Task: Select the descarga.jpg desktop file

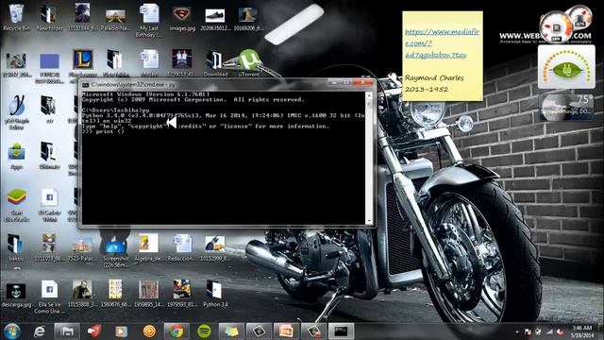Action: pos(16,295)
